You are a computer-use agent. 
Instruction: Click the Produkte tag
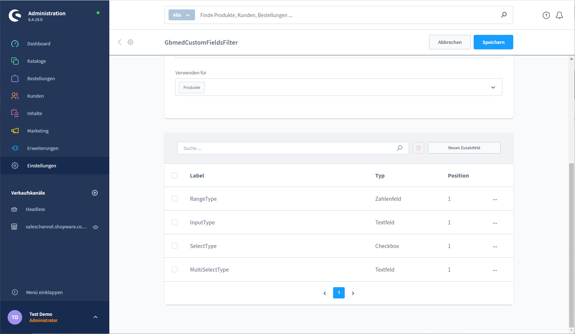(192, 87)
